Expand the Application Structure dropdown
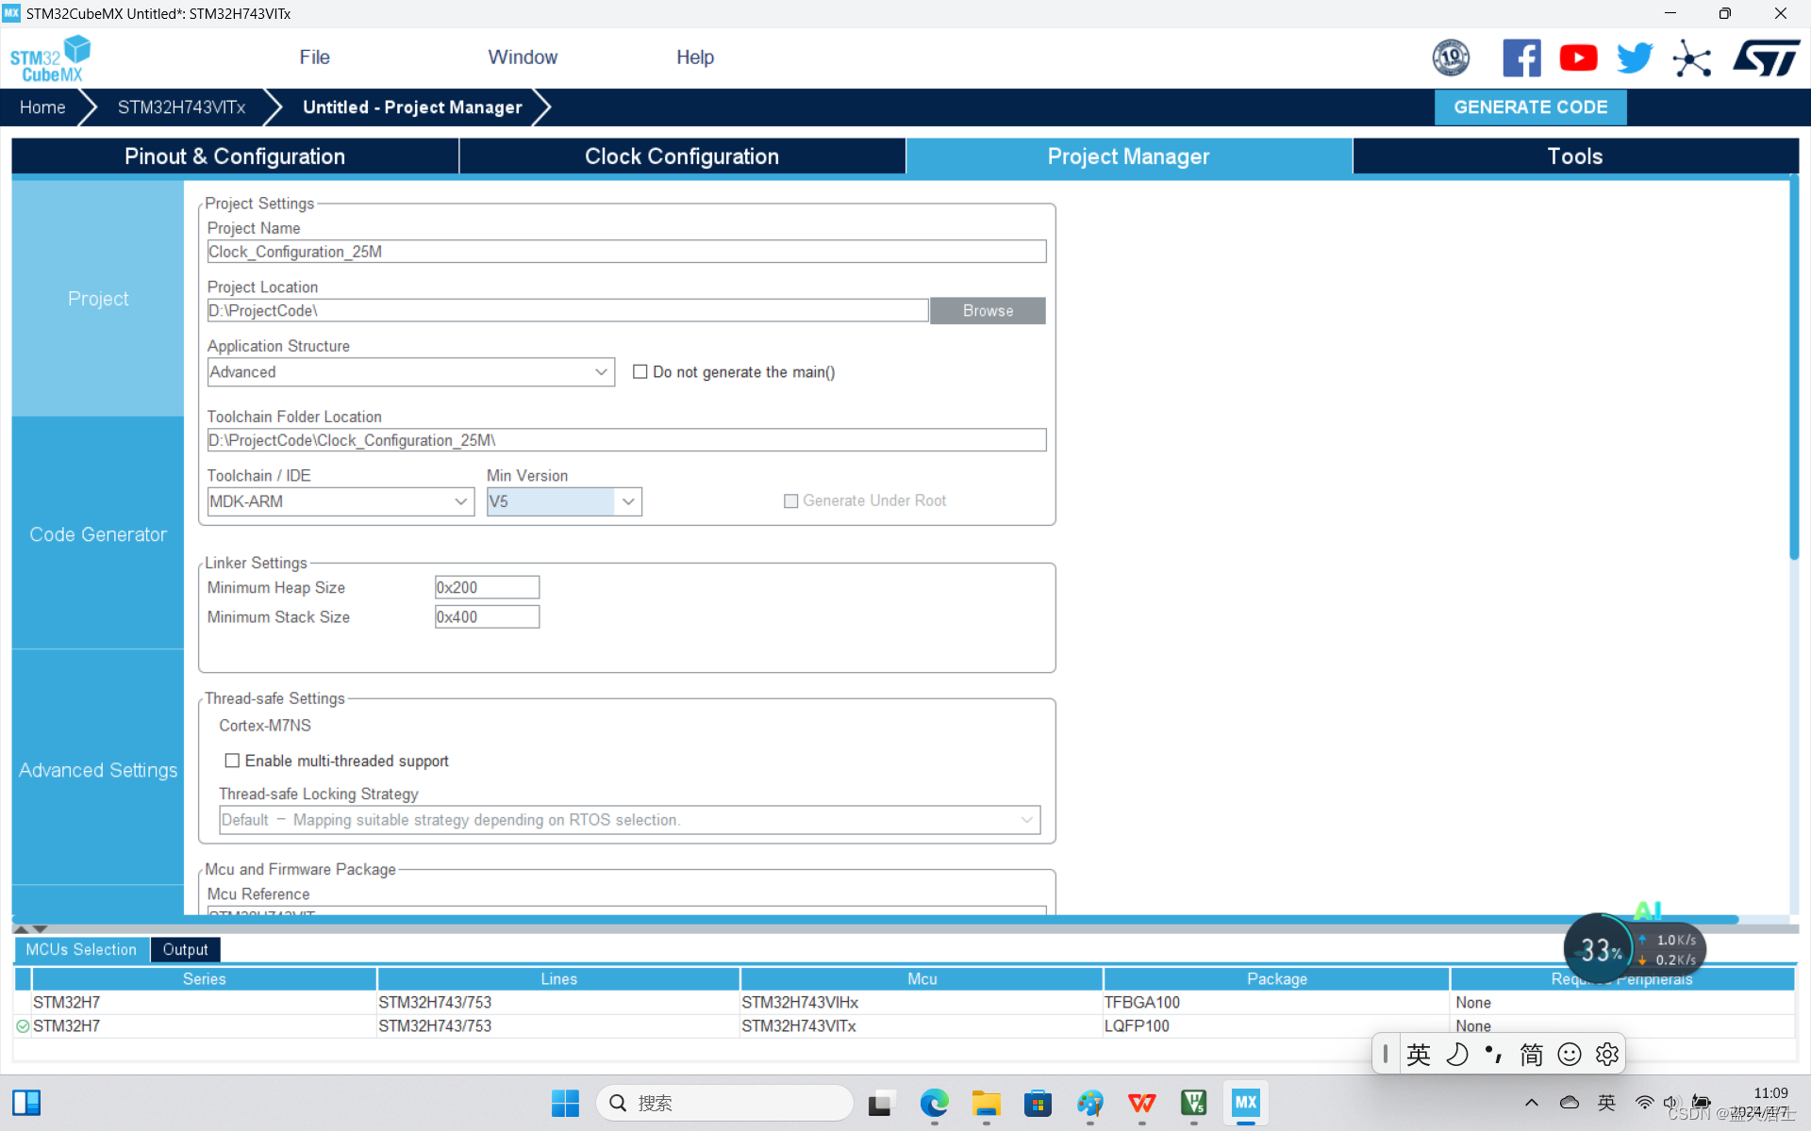The image size is (1811, 1131). 600,372
